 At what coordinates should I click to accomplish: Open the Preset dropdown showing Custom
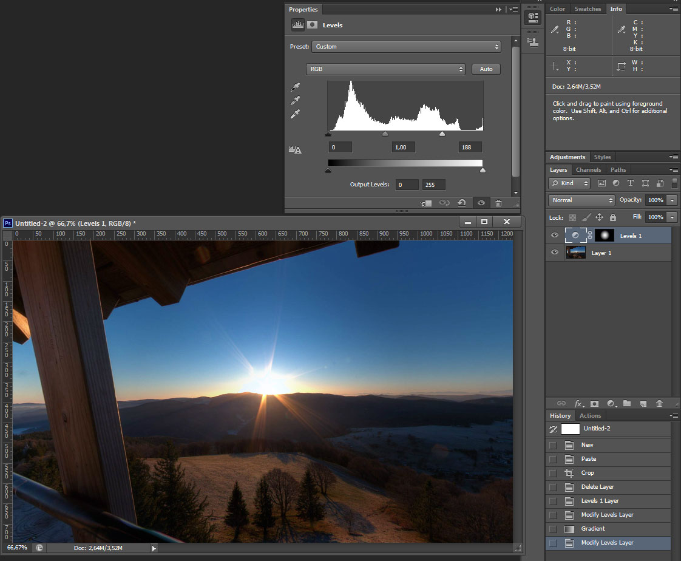[x=406, y=47]
